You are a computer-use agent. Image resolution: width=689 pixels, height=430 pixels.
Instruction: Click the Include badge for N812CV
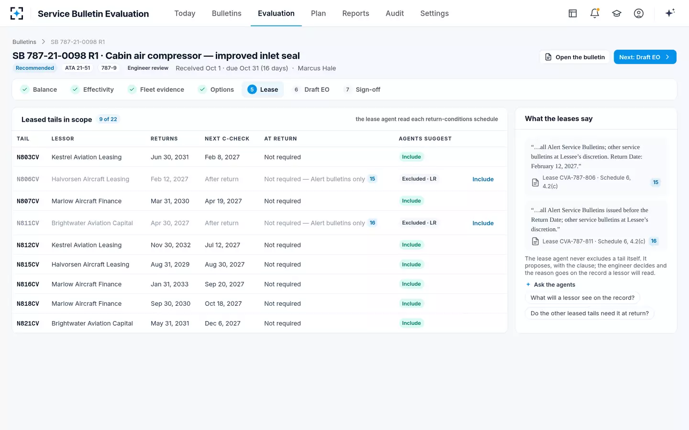click(411, 245)
